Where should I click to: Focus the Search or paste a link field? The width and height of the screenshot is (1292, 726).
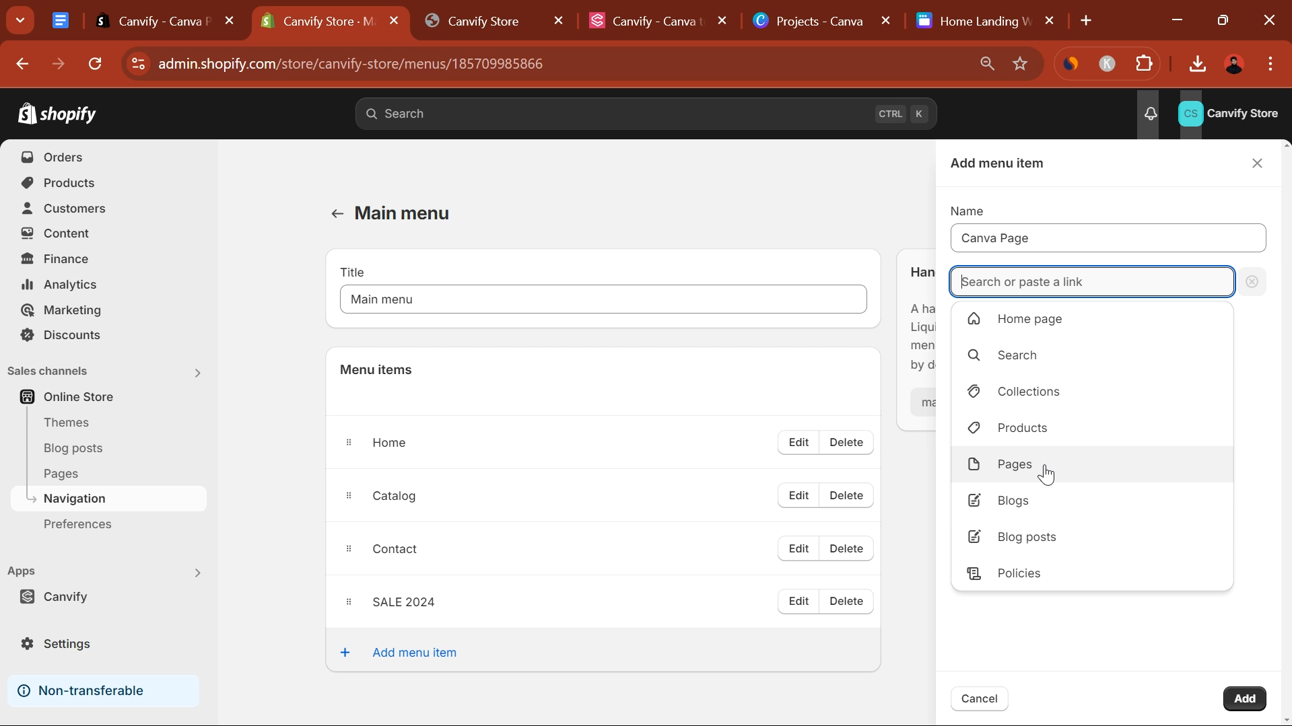tap(1092, 282)
